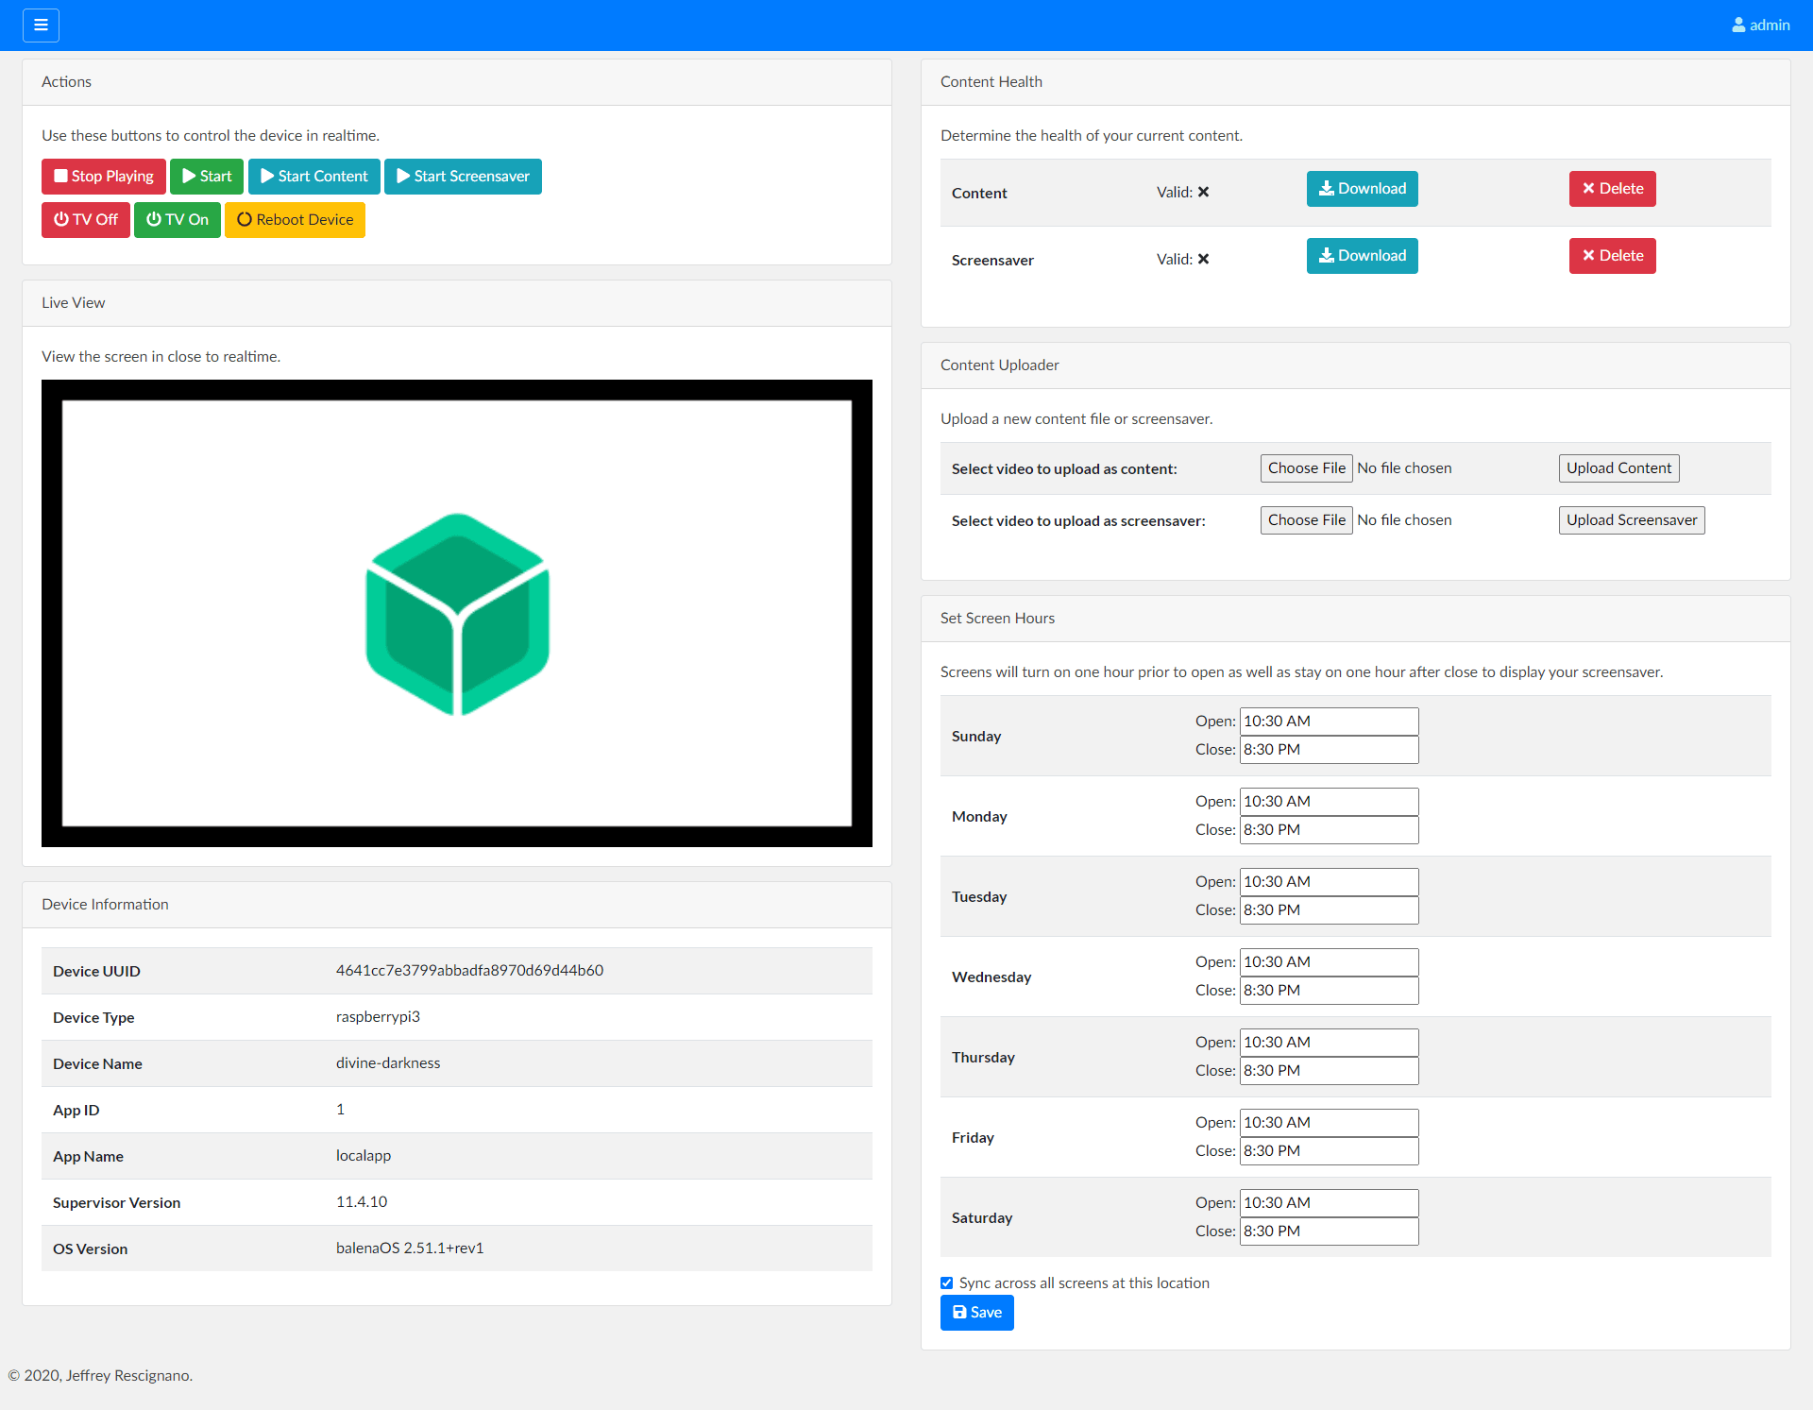Edit Friday close time
1813x1410 pixels.
point(1330,1151)
